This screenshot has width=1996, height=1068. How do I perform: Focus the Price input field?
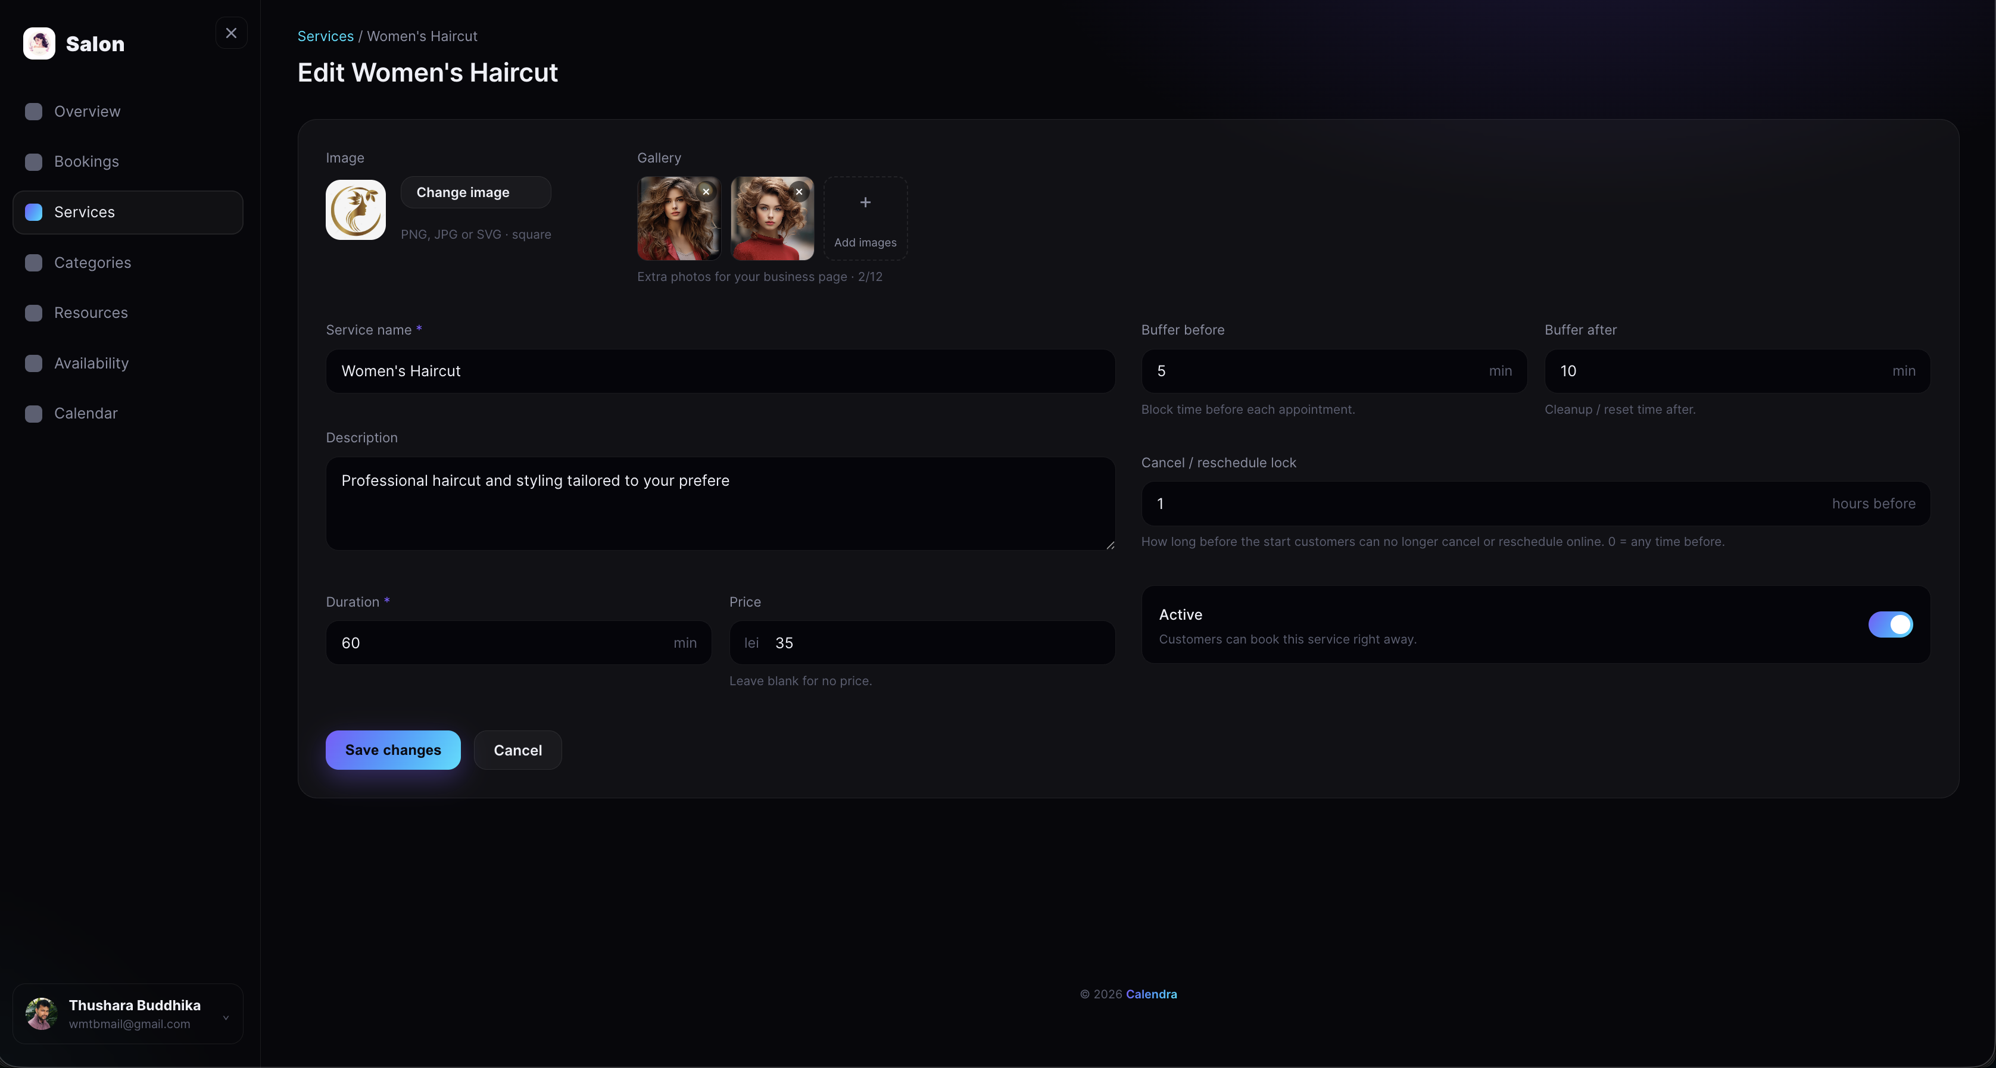[x=922, y=643]
